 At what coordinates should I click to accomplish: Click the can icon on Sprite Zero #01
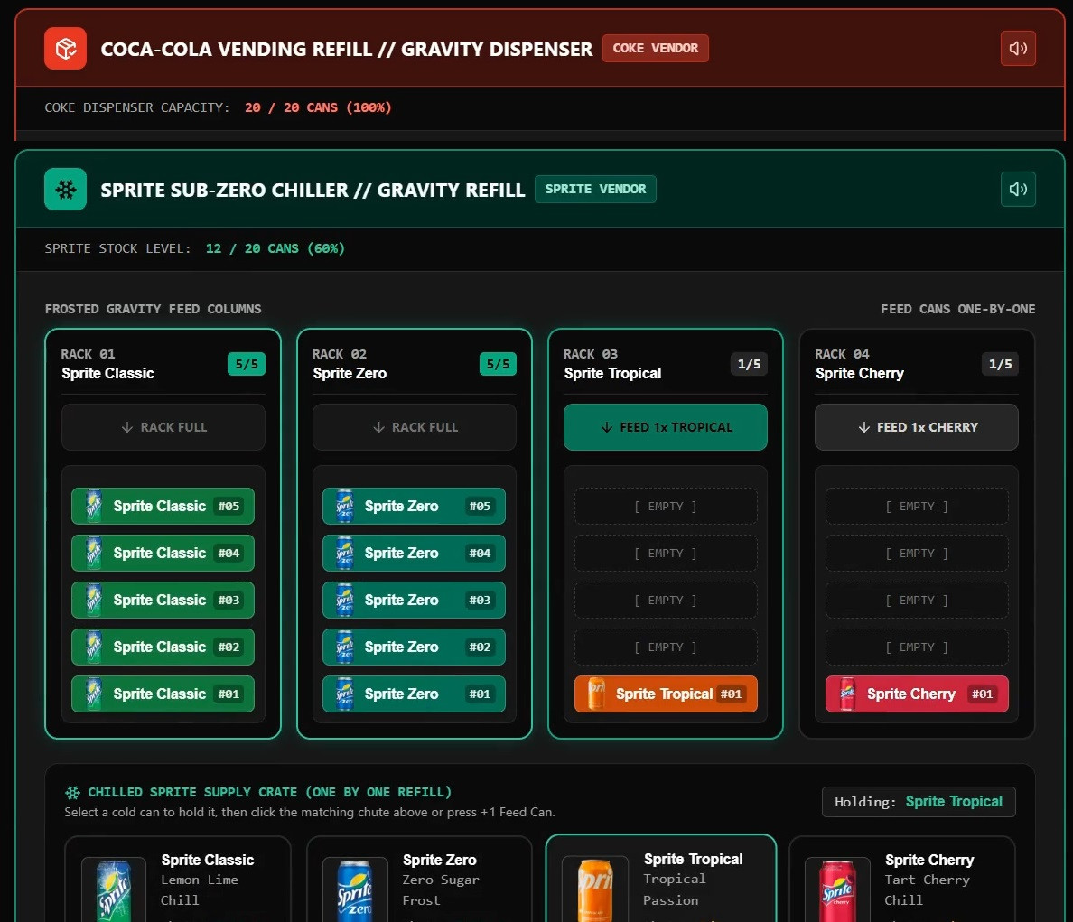[x=345, y=694]
